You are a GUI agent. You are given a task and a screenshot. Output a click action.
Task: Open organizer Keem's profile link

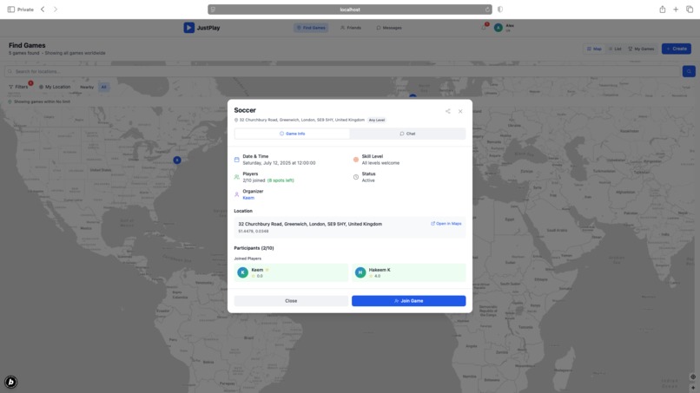pos(248,198)
